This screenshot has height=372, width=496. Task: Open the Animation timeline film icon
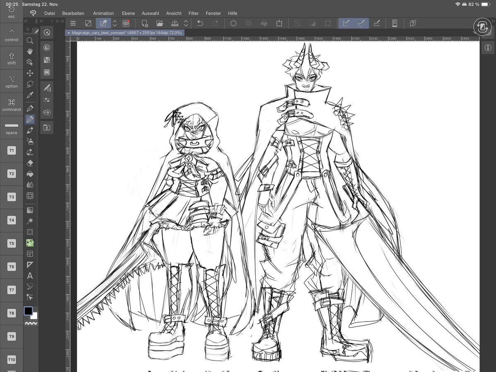[47, 73]
